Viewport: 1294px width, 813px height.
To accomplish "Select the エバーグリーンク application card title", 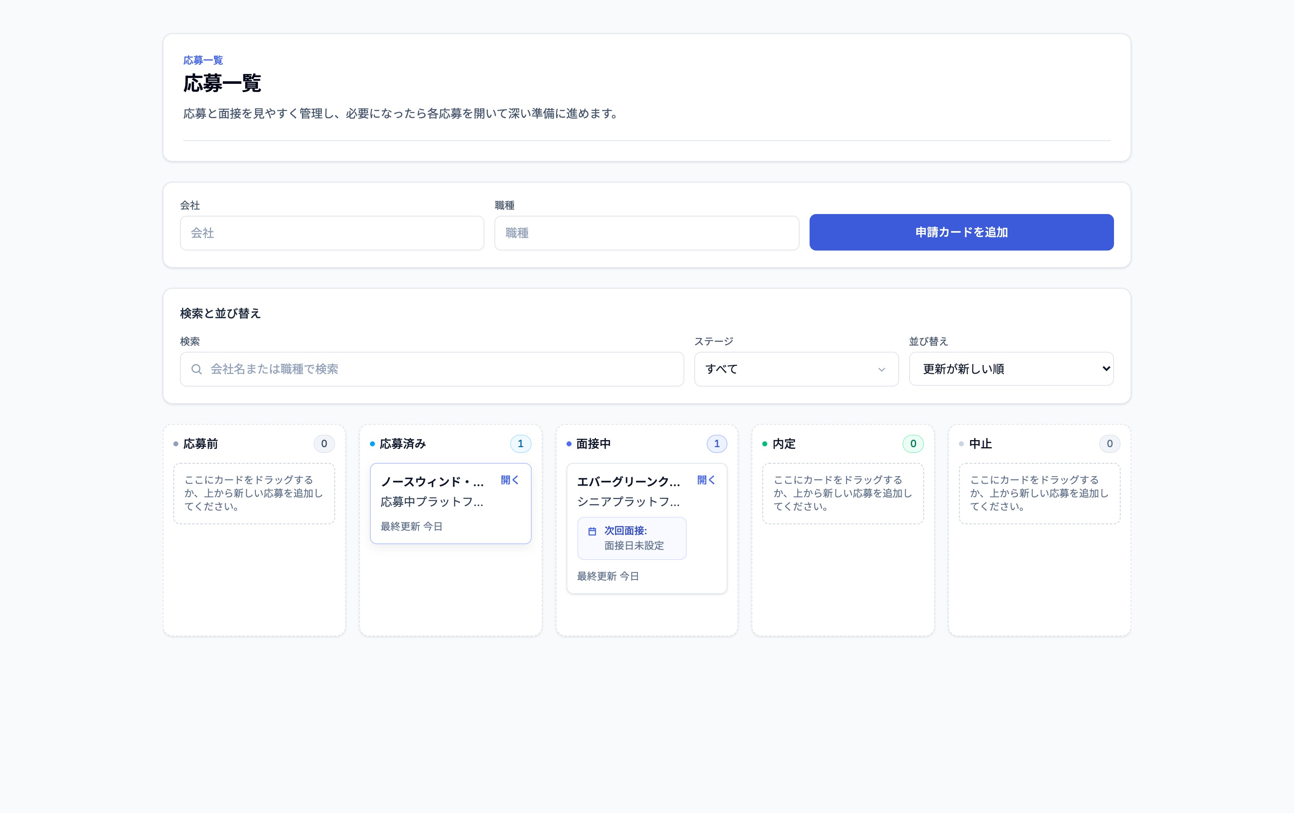I will tap(629, 482).
